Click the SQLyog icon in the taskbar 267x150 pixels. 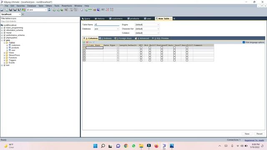164,146
